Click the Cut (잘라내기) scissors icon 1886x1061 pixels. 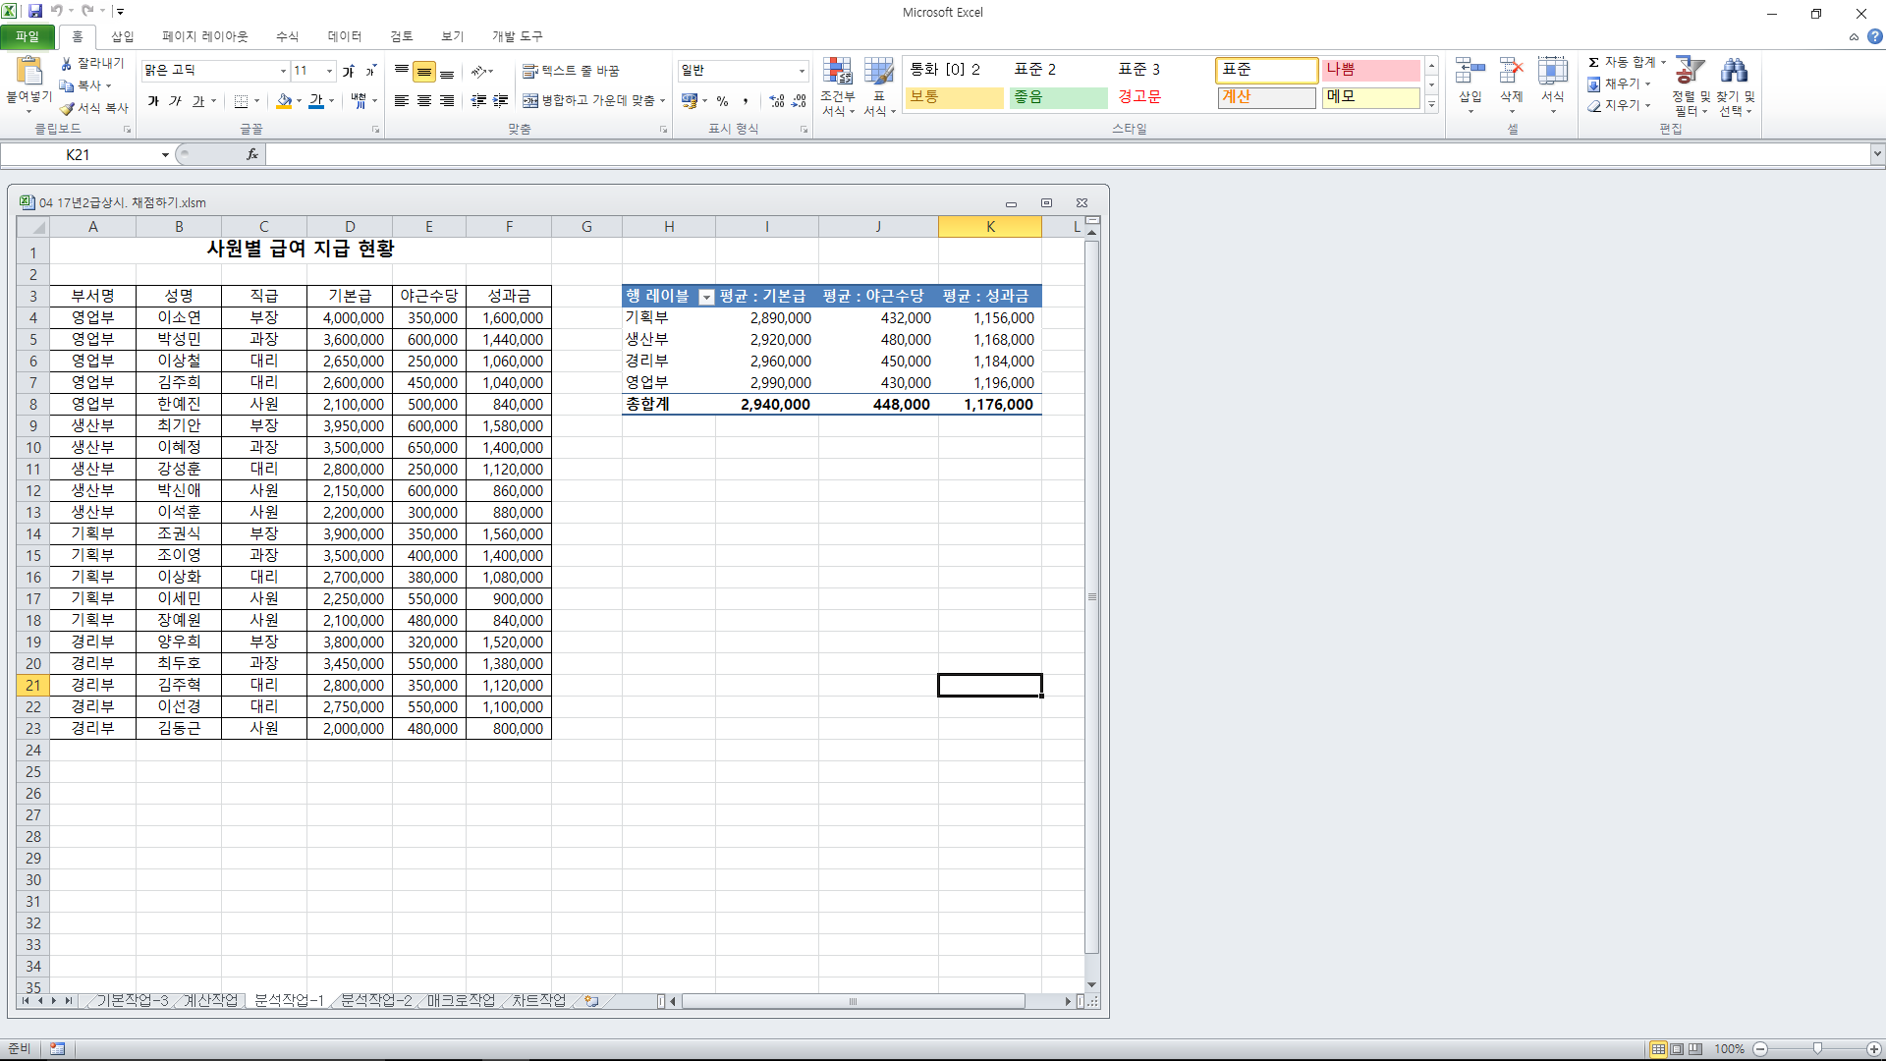(x=67, y=63)
